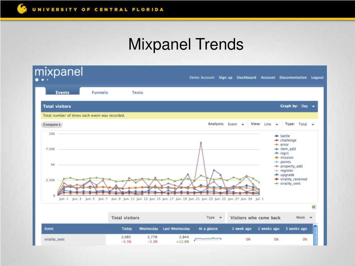Click the Logout link
This screenshot has height=266, width=355.
click(x=317, y=77)
